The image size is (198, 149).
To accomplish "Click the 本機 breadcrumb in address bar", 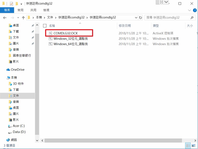I will point(39,17).
